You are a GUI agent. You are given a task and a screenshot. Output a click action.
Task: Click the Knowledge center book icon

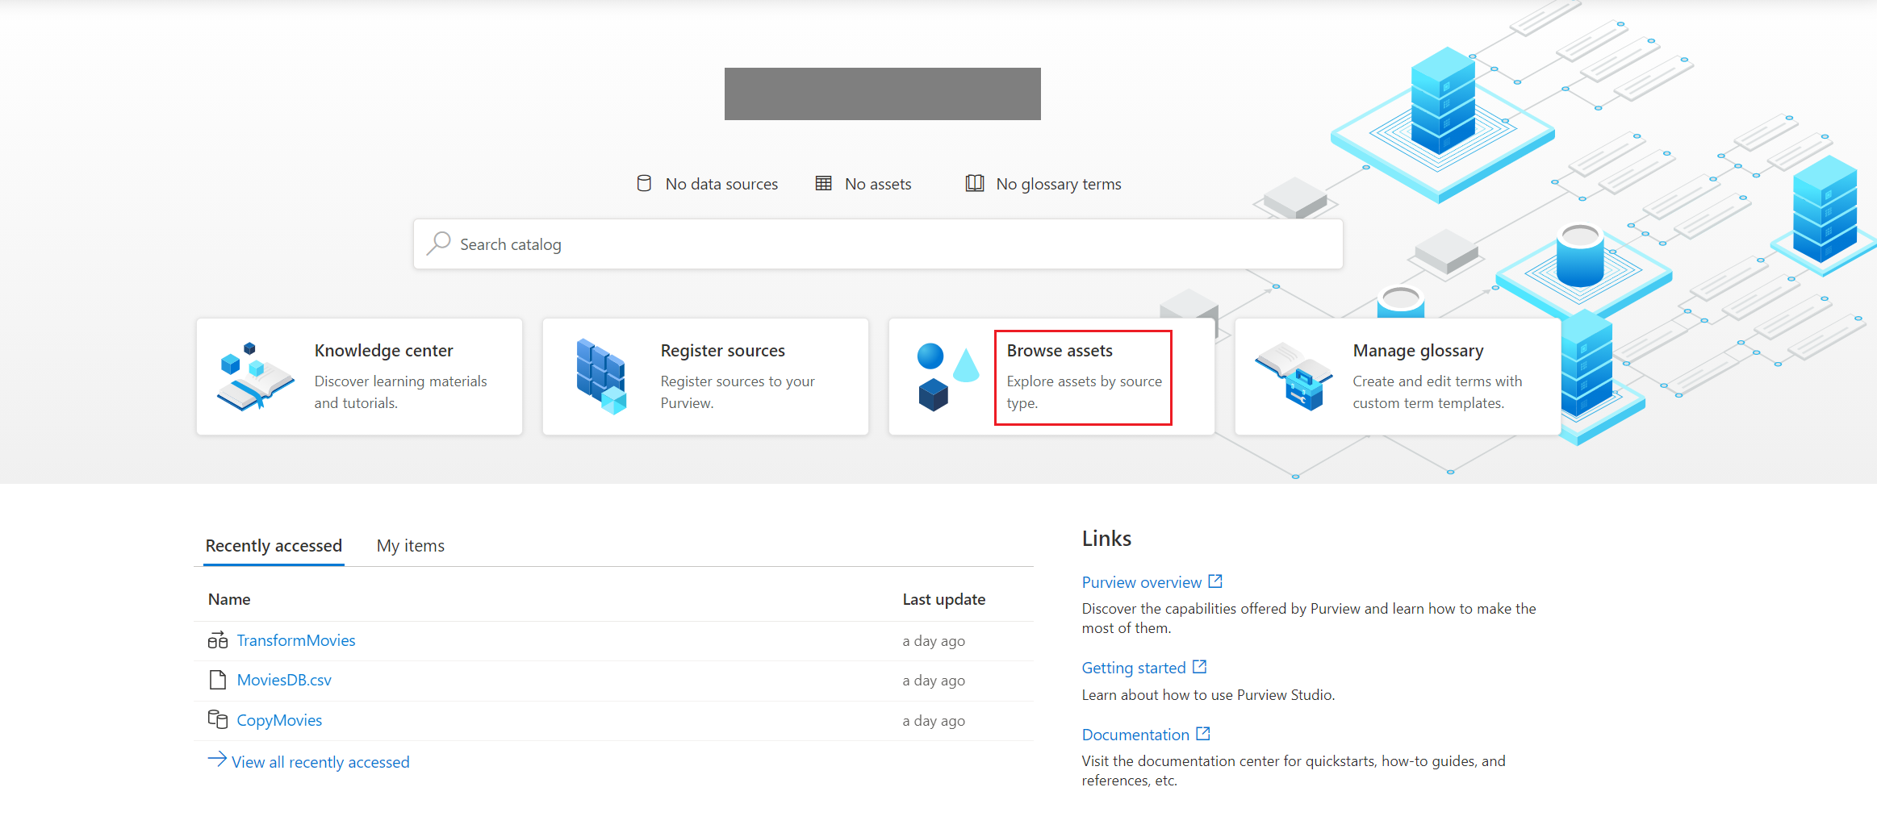pos(256,377)
